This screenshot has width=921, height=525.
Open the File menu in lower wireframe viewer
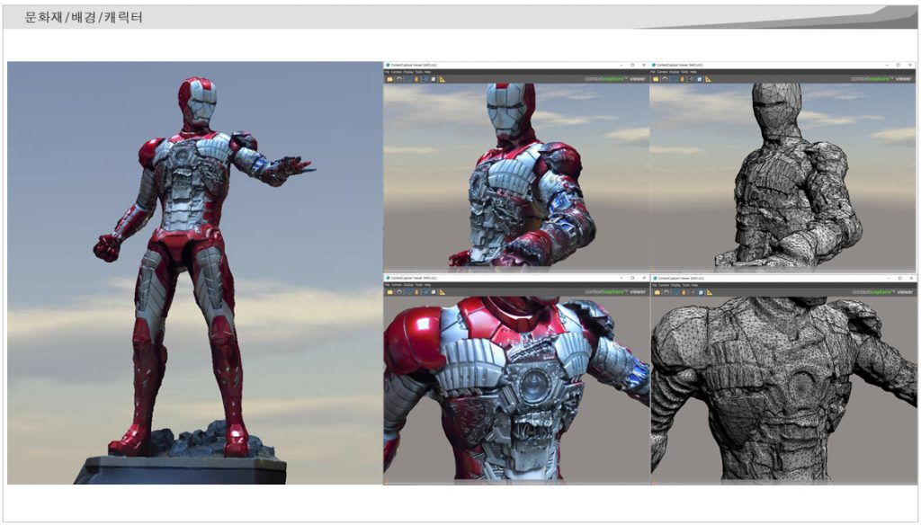point(655,285)
